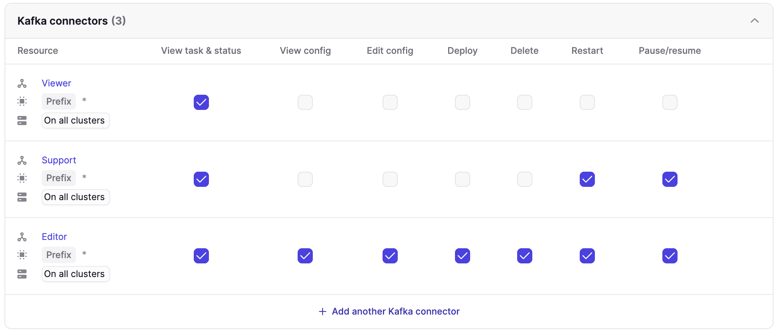Open the Editor role link
Viewport: 778px width, 332px height.
click(x=54, y=237)
